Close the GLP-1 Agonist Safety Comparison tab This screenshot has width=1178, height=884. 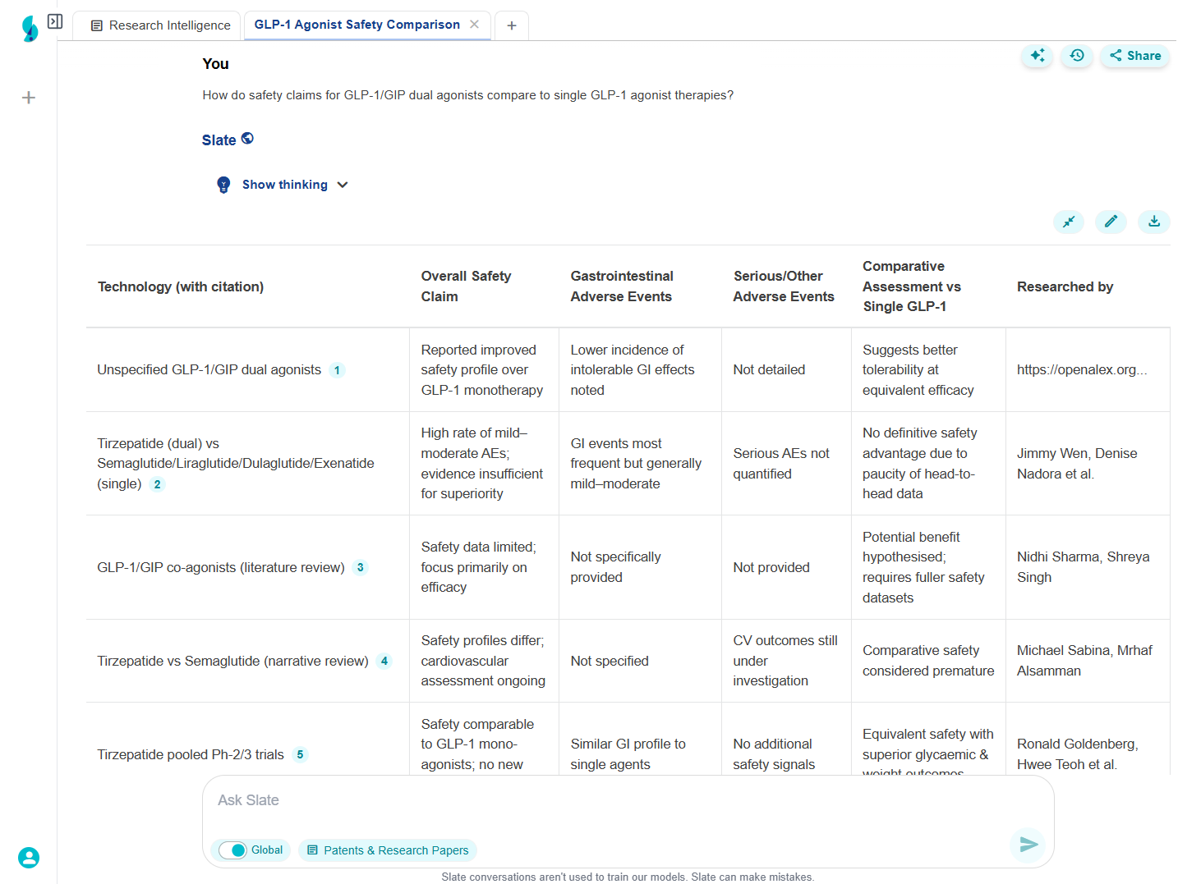pyautogui.click(x=474, y=25)
